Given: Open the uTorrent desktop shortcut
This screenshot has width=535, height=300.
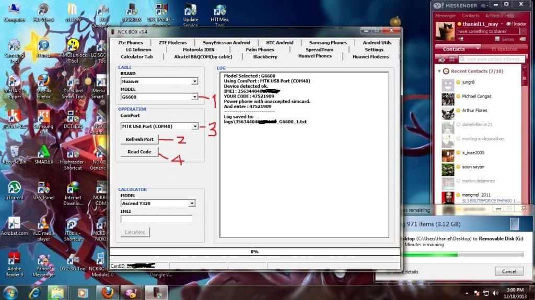Looking at the screenshot, I should [x=14, y=189].
